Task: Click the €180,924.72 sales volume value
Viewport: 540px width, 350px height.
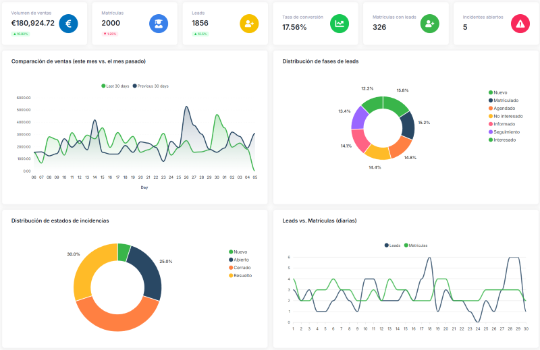Action: (33, 24)
